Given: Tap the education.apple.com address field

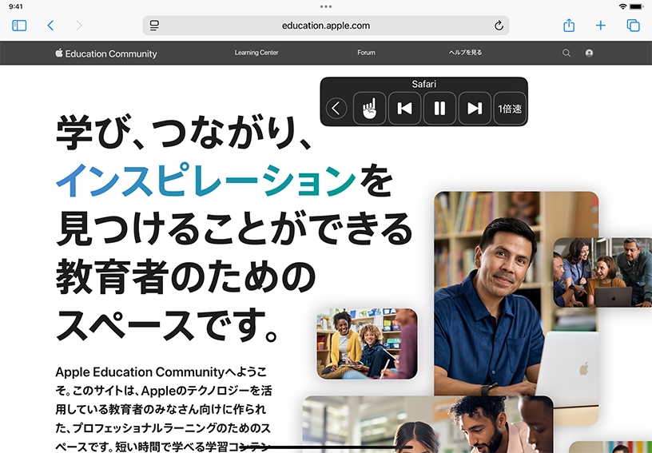Looking at the screenshot, I should click(325, 26).
